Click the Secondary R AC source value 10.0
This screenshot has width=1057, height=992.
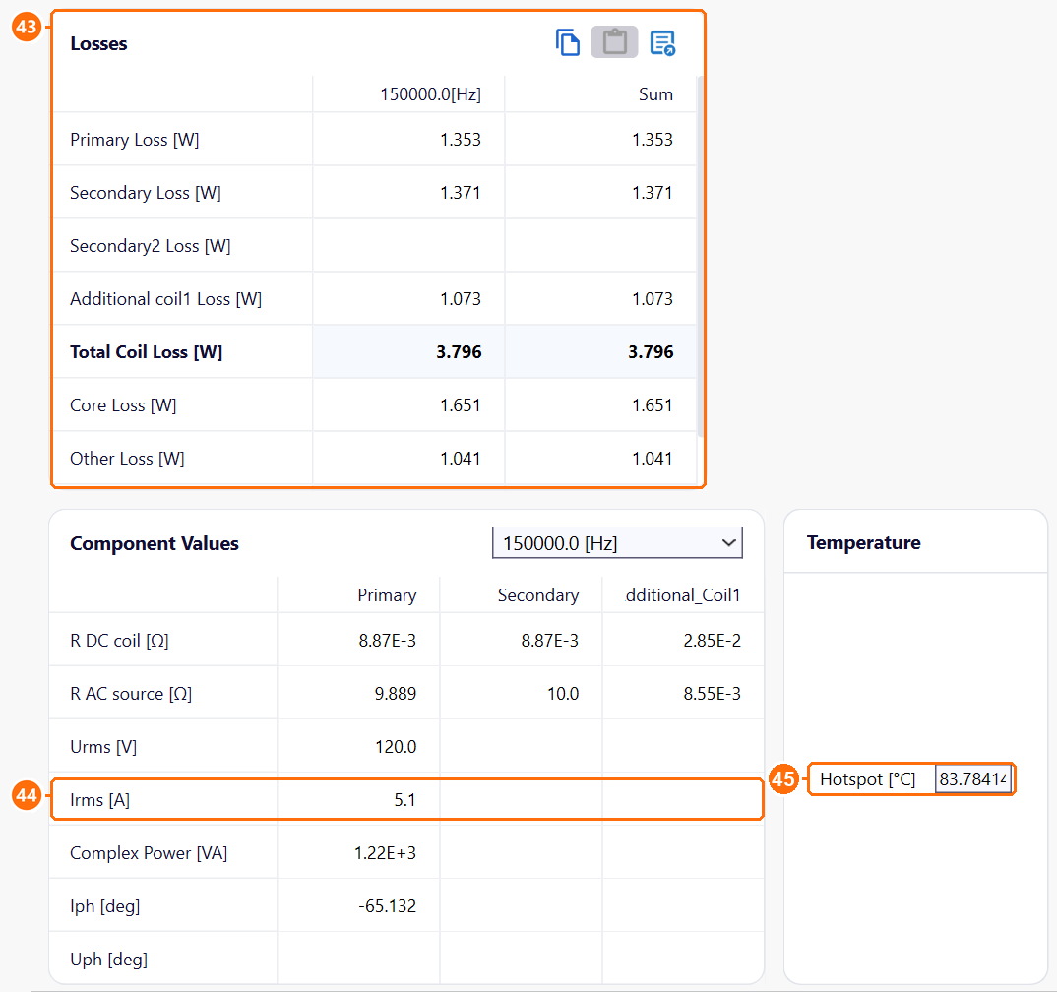[563, 694]
